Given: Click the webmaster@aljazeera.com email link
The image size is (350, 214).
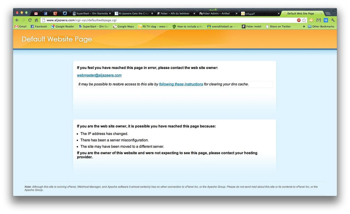Looking at the screenshot, I should tap(99, 75).
